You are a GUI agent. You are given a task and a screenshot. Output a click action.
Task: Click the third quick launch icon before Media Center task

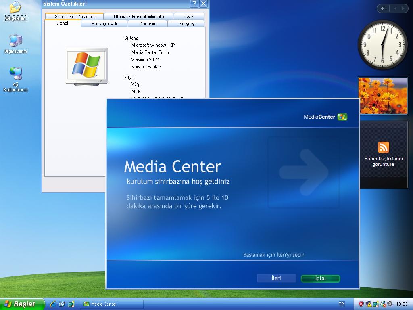[x=71, y=304]
